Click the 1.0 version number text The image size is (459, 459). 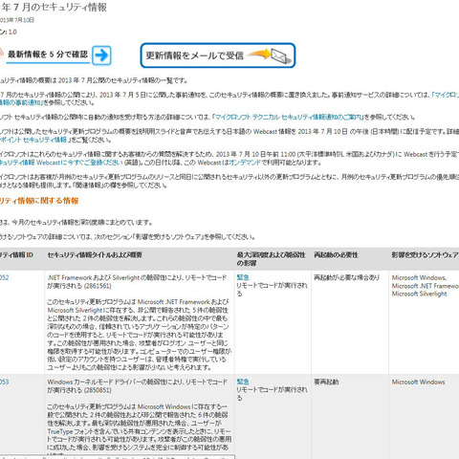click(12, 32)
